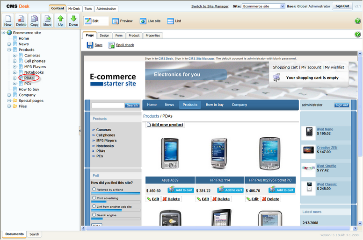The image size is (363, 240).
Task: Click the Spell check icon
Action: (111, 45)
